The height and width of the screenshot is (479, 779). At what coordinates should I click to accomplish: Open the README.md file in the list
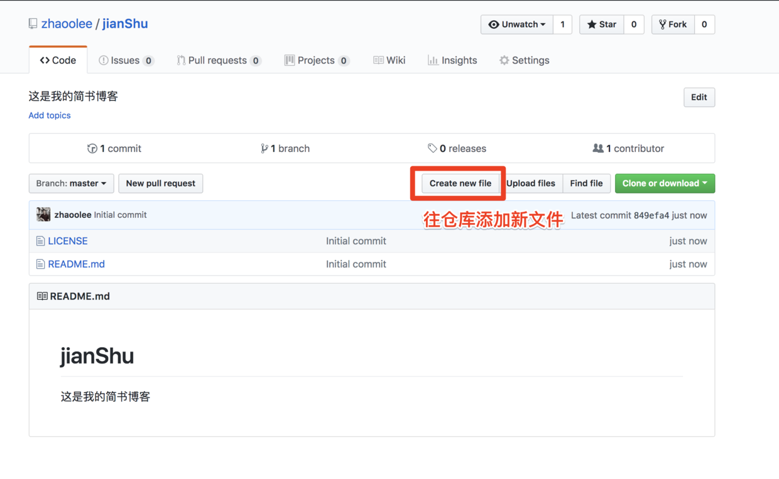click(77, 264)
